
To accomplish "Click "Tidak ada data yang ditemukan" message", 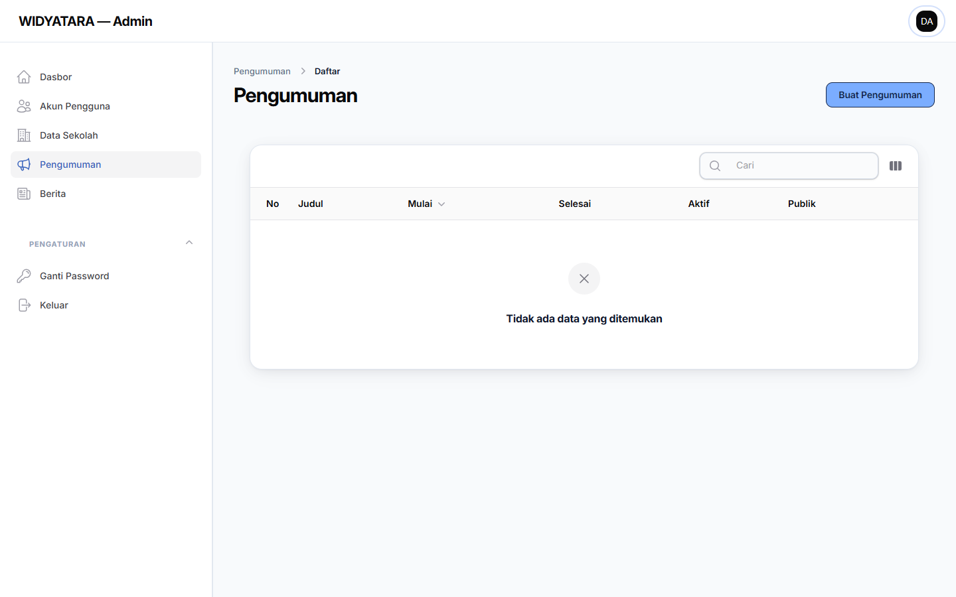I will point(584,319).
